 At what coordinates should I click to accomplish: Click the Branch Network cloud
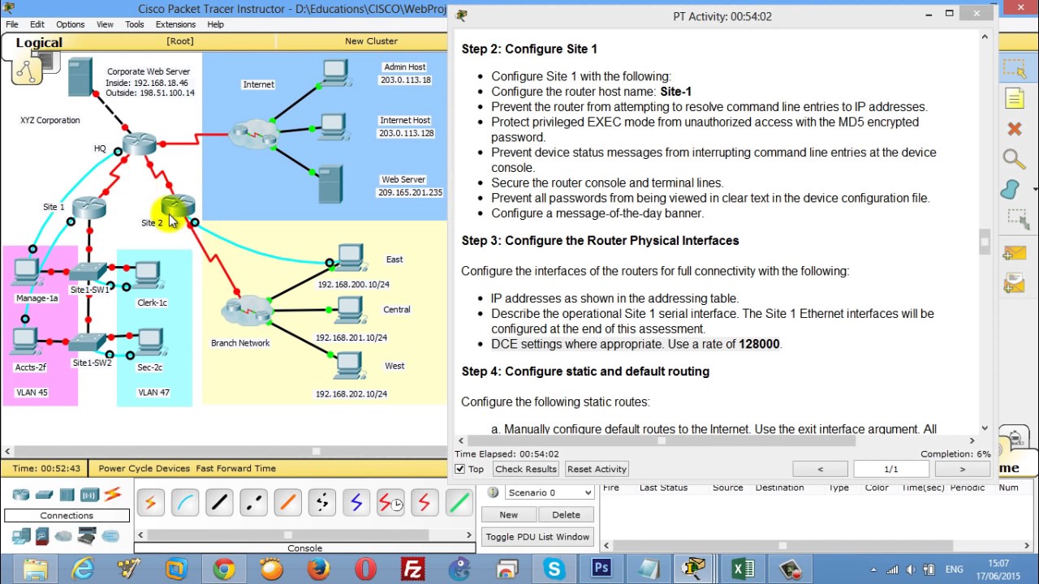(246, 311)
